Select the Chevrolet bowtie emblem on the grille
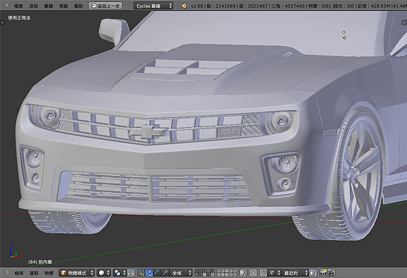Screen dimensions: 407x278 coord(149,132)
